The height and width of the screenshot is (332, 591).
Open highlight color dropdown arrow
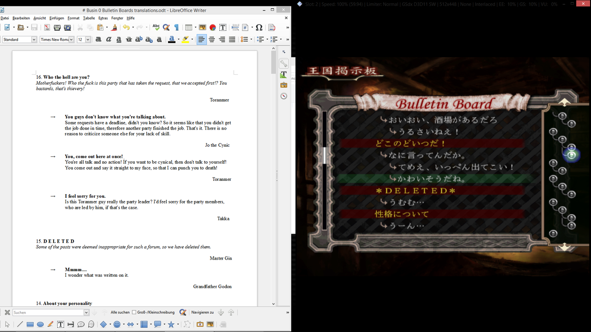(193, 40)
